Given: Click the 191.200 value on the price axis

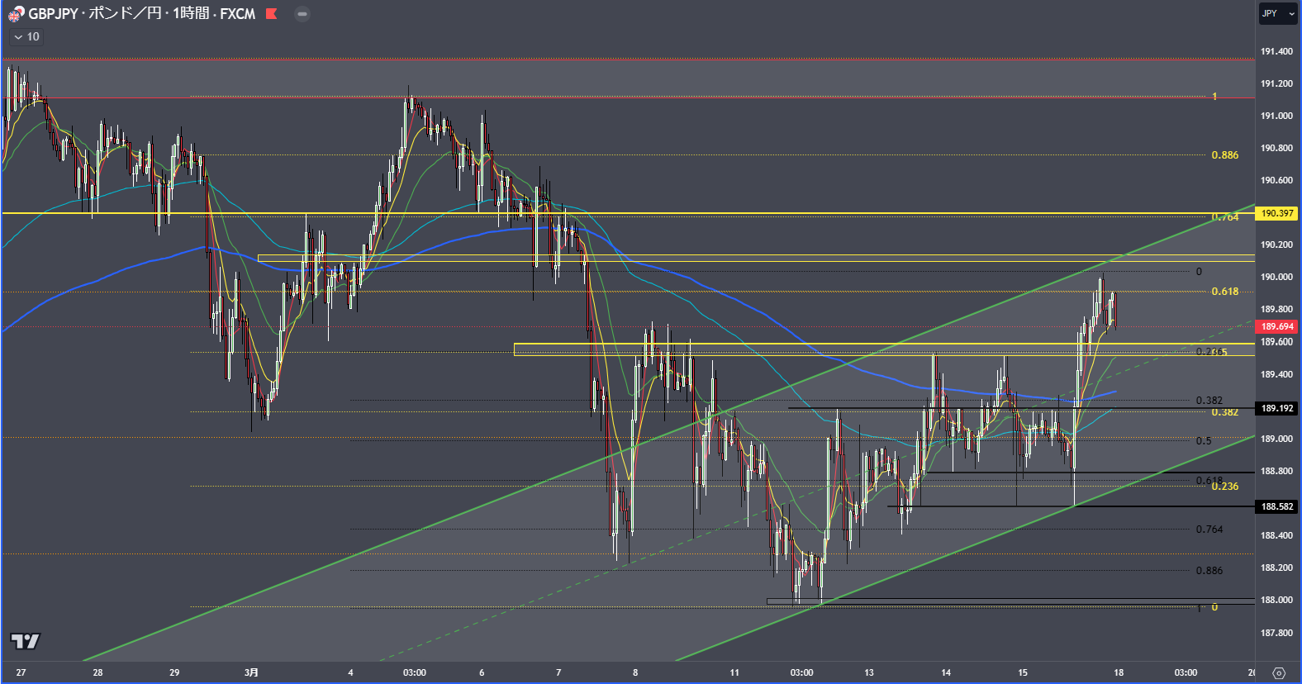Looking at the screenshot, I should (1276, 83).
